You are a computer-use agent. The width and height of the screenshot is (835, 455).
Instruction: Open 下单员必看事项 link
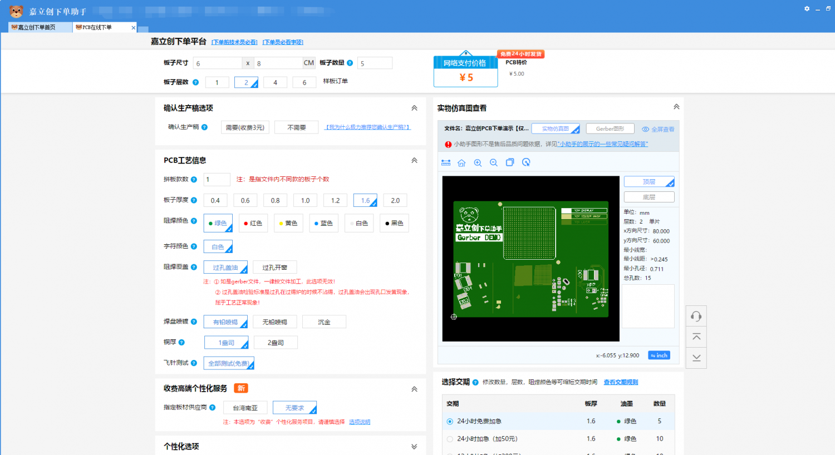pyautogui.click(x=283, y=42)
